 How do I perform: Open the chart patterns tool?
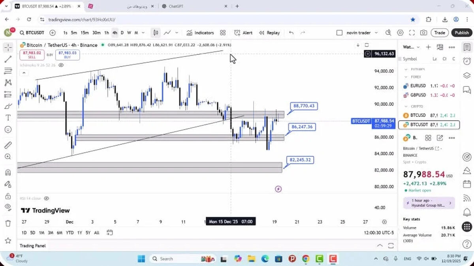click(x=8, y=82)
